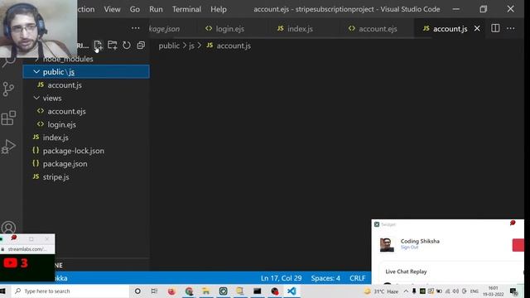Create a new folder in Explorer
The width and height of the screenshot is (530, 298).
tap(113, 45)
